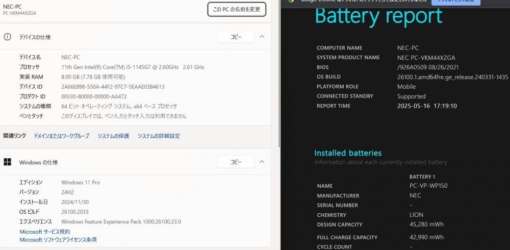
Task: Open the system protection link
Action: pyautogui.click(x=113, y=136)
